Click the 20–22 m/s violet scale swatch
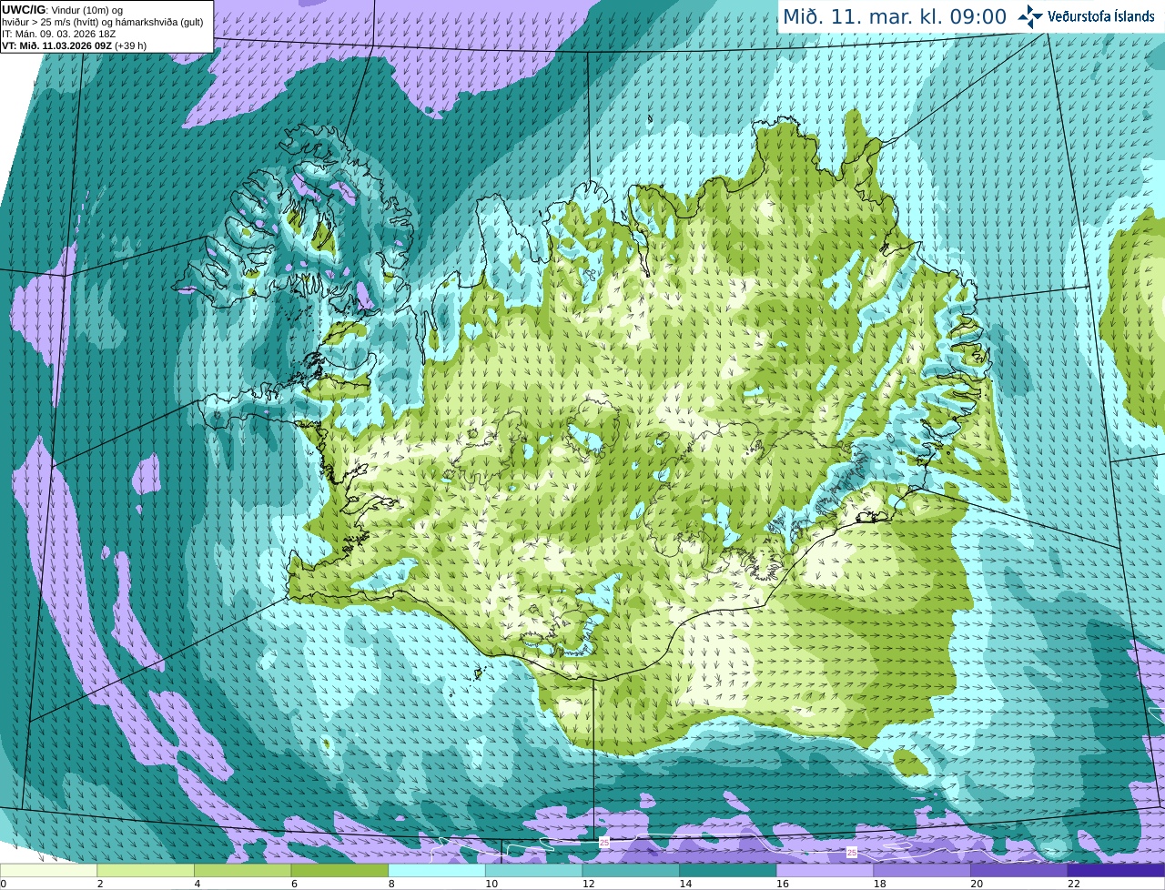Screen dimensions: 1165x890 point(1019,871)
